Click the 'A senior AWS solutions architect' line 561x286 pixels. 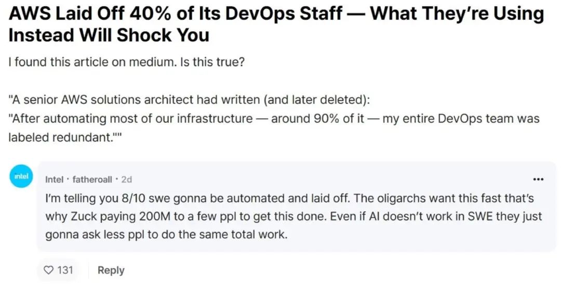(189, 100)
